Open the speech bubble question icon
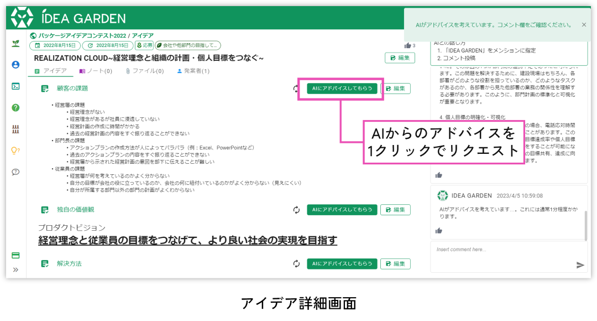 pos(15,172)
